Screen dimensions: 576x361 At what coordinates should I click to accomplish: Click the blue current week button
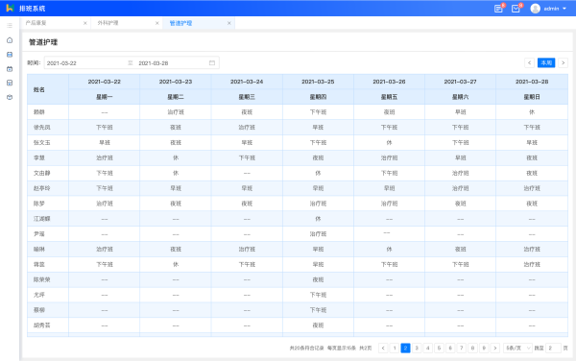pos(546,62)
